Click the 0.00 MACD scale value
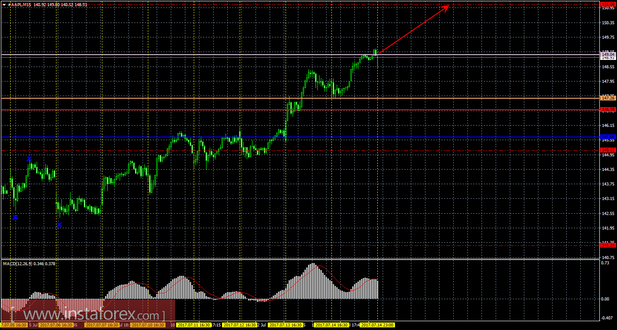The image size is (617, 330). click(x=606, y=299)
